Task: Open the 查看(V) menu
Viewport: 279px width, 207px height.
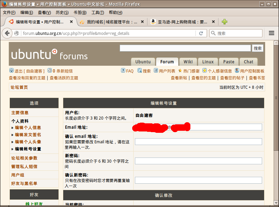Action: (x=44, y=13)
